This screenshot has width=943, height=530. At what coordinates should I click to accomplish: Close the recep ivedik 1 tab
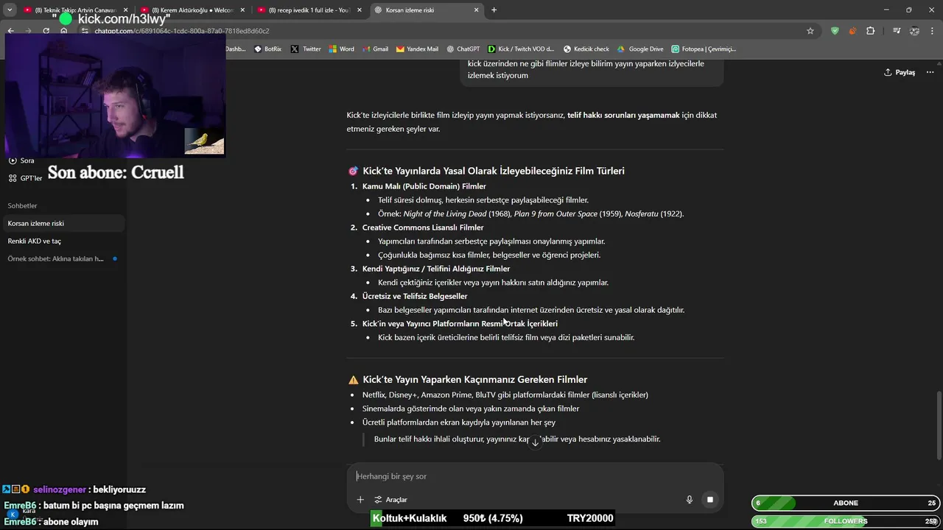pos(360,10)
